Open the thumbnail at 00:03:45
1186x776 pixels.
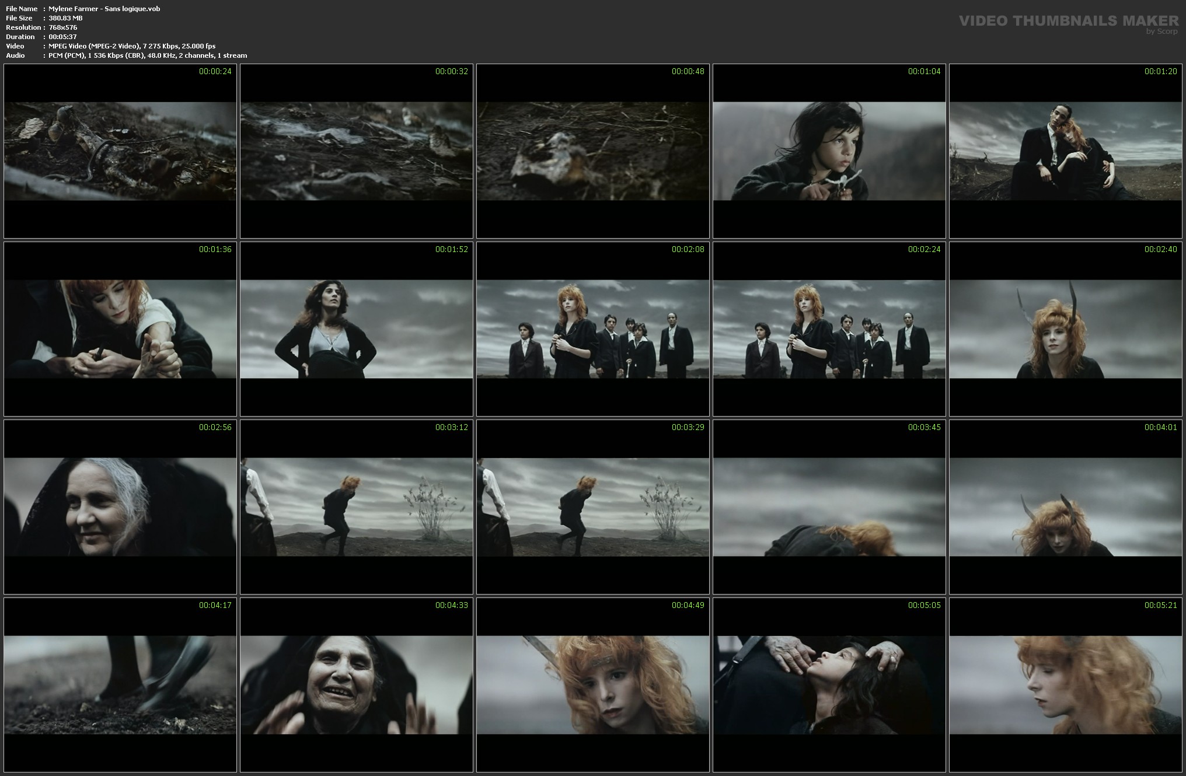(x=829, y=507)
